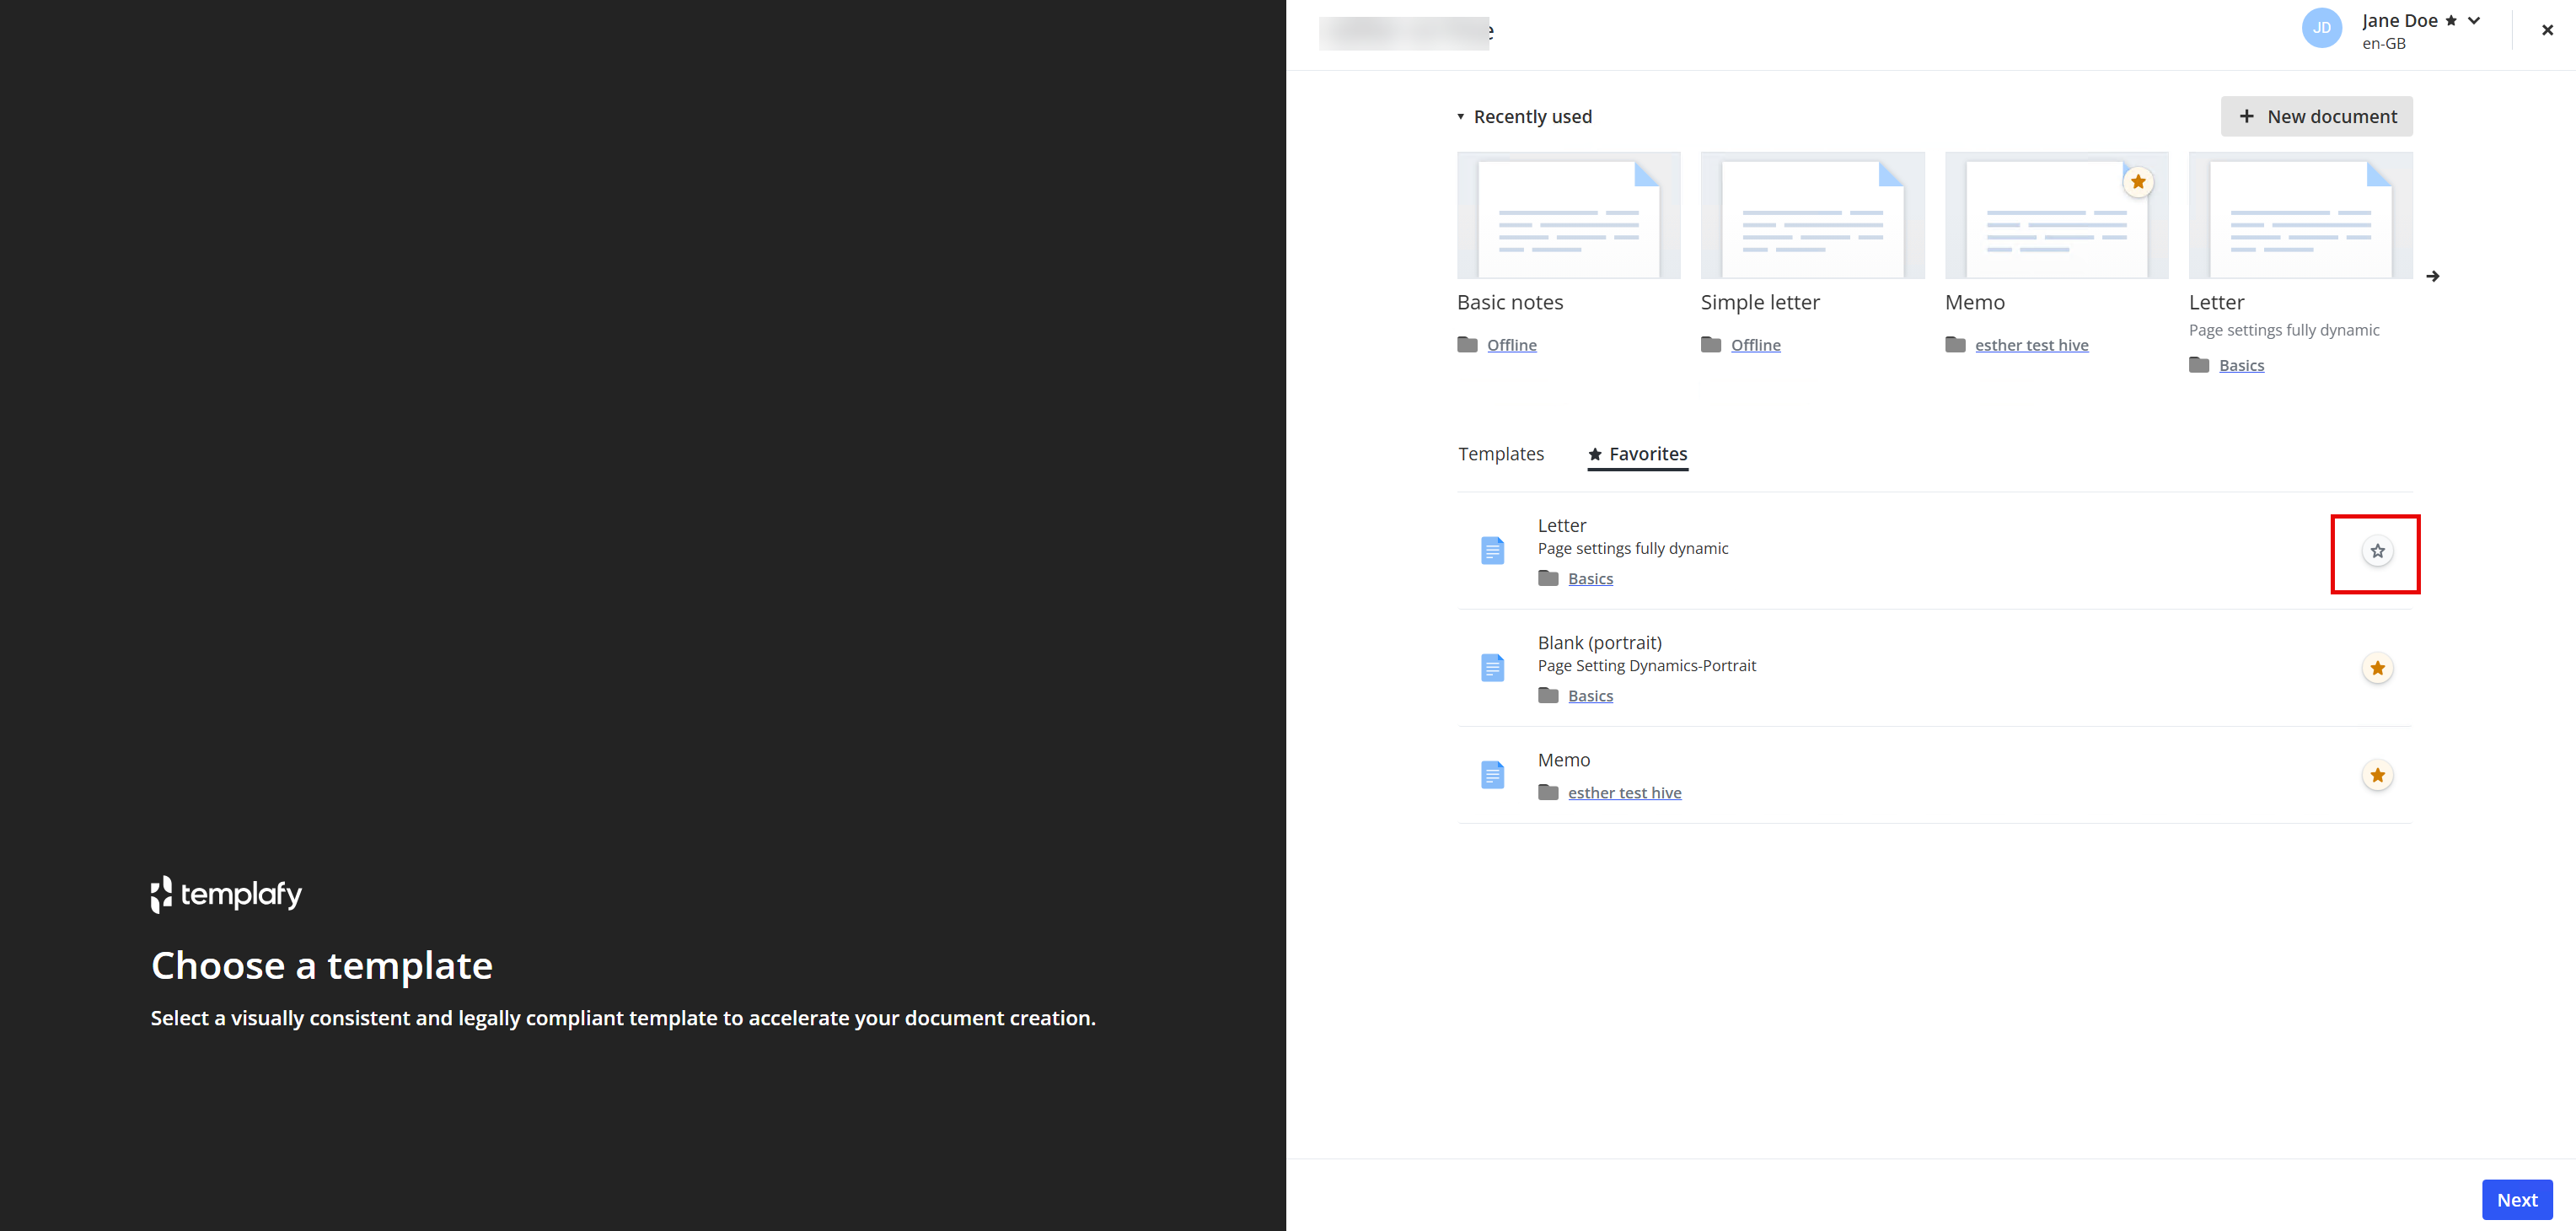The image size is (2576, 1231).
Task: Click the Memo document icon in list
Action: point(1492,775)
